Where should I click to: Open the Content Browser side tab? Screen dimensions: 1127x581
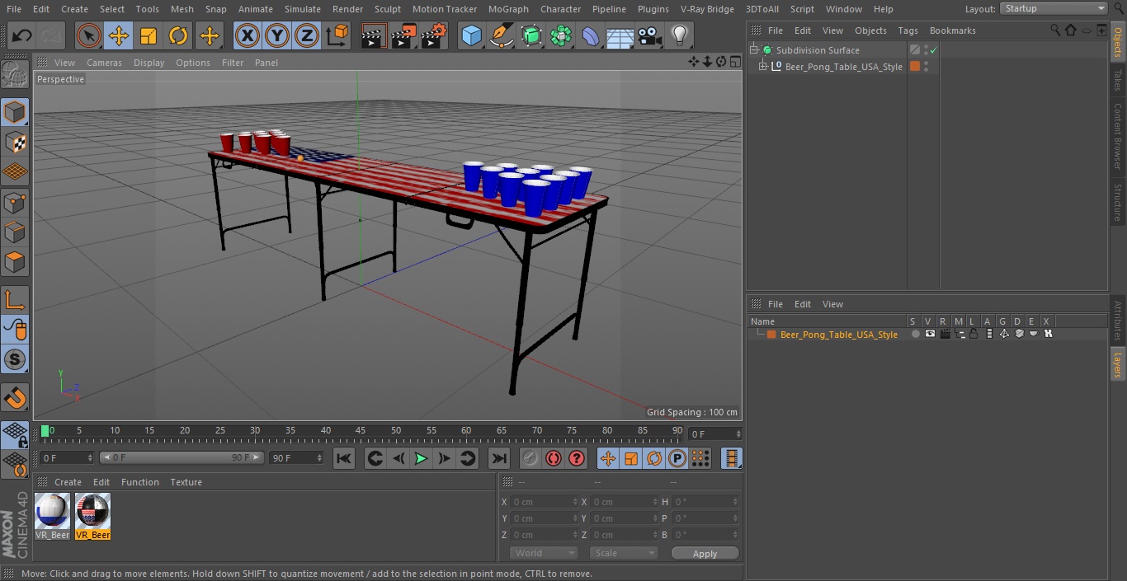point(1118,136)
